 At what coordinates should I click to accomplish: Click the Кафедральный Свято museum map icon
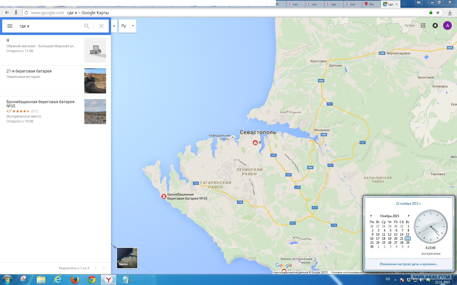coord(233,137)
